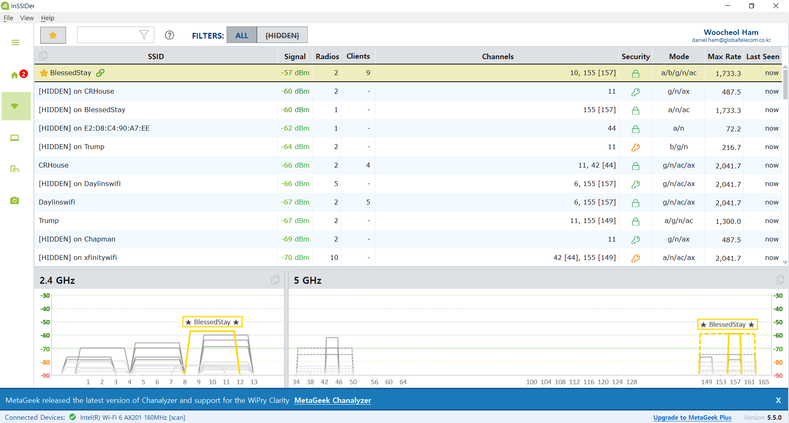The height and width of the screenshot is (423, 789).
Task: Open the View menu
Action: point(27,18)
